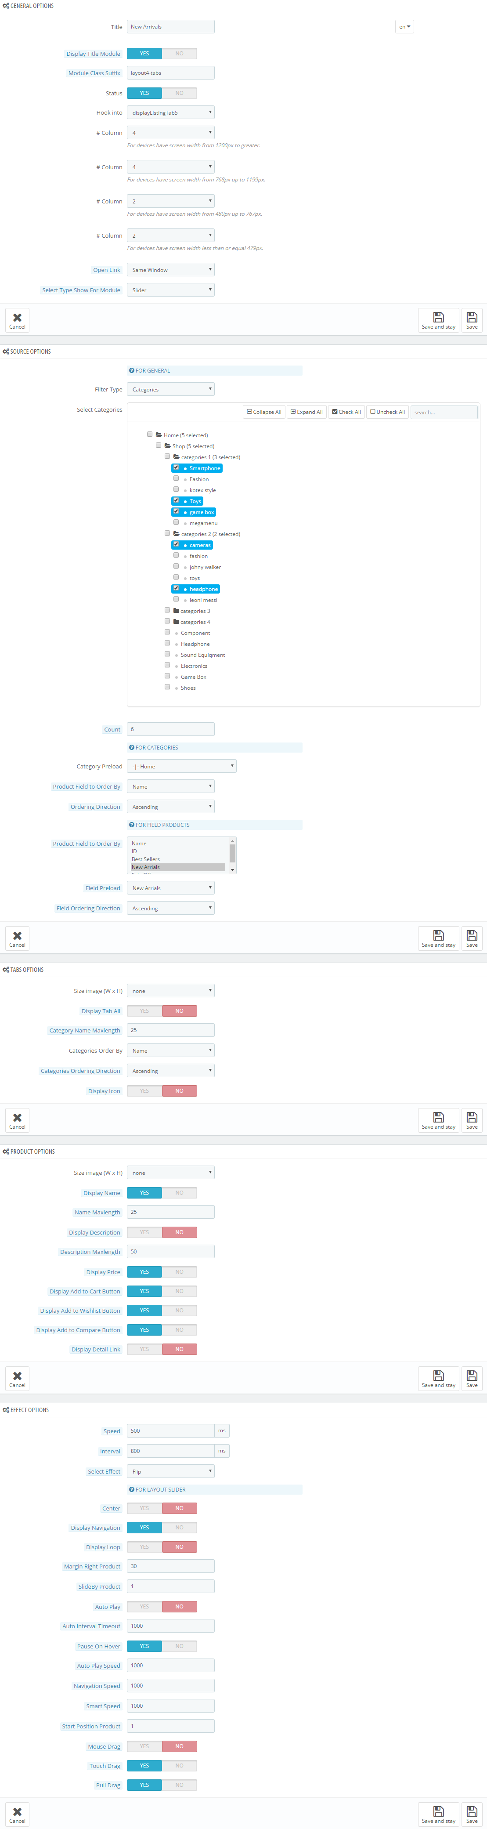Set Display Add to Wishlist Button to NO
The image size is (487, 1829).
click(180, 1311)
